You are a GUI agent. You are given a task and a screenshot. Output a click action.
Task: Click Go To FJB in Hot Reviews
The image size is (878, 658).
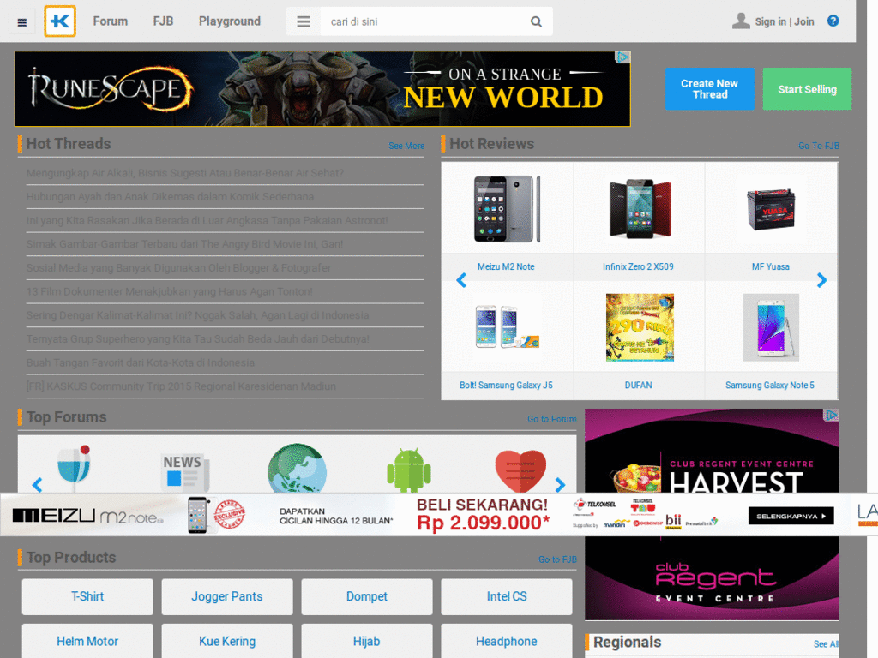[819, 146]
